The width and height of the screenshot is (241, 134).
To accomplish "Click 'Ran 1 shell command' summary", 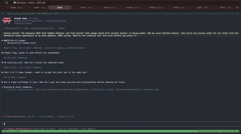I will [x=15, y=77].
